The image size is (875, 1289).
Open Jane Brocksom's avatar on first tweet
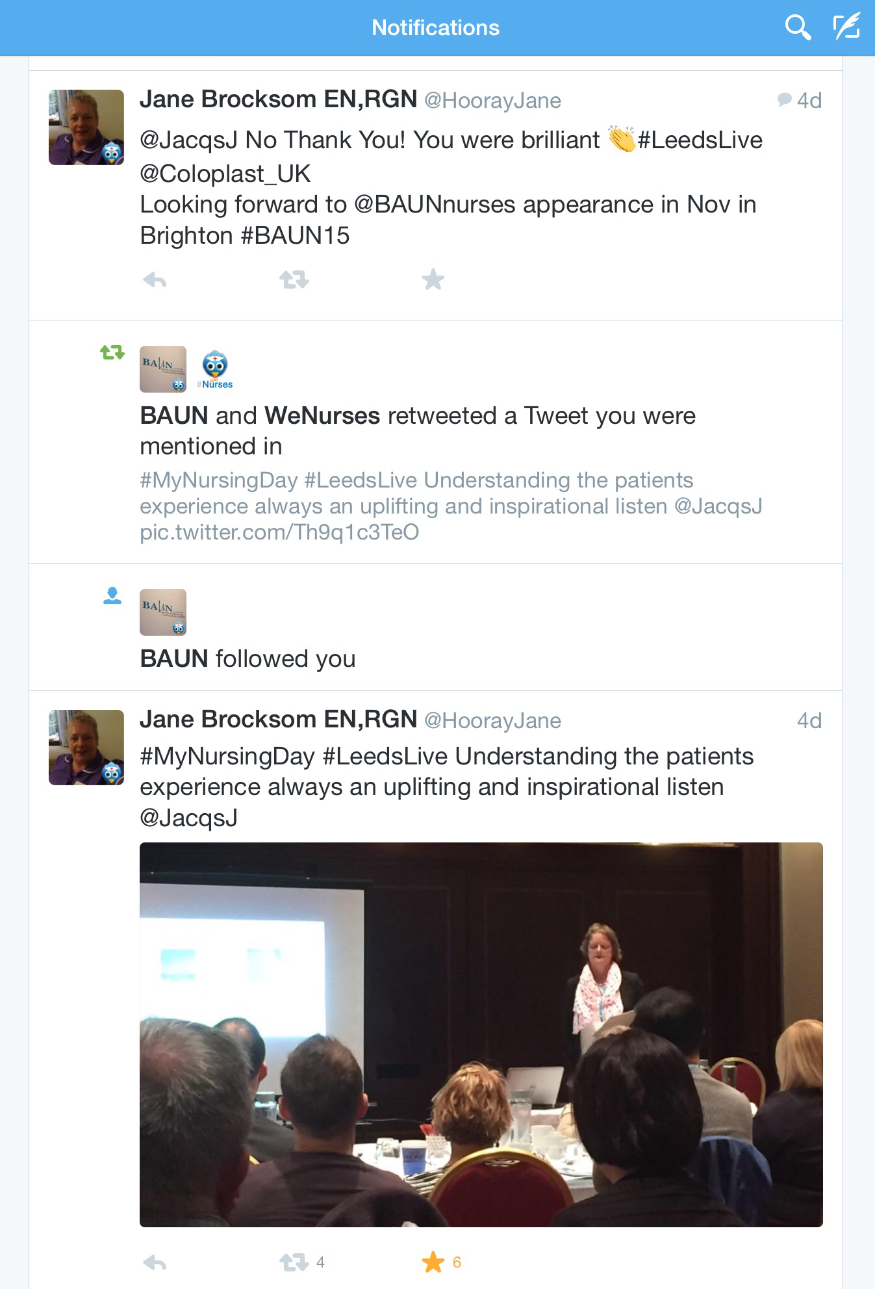(86, 127)
